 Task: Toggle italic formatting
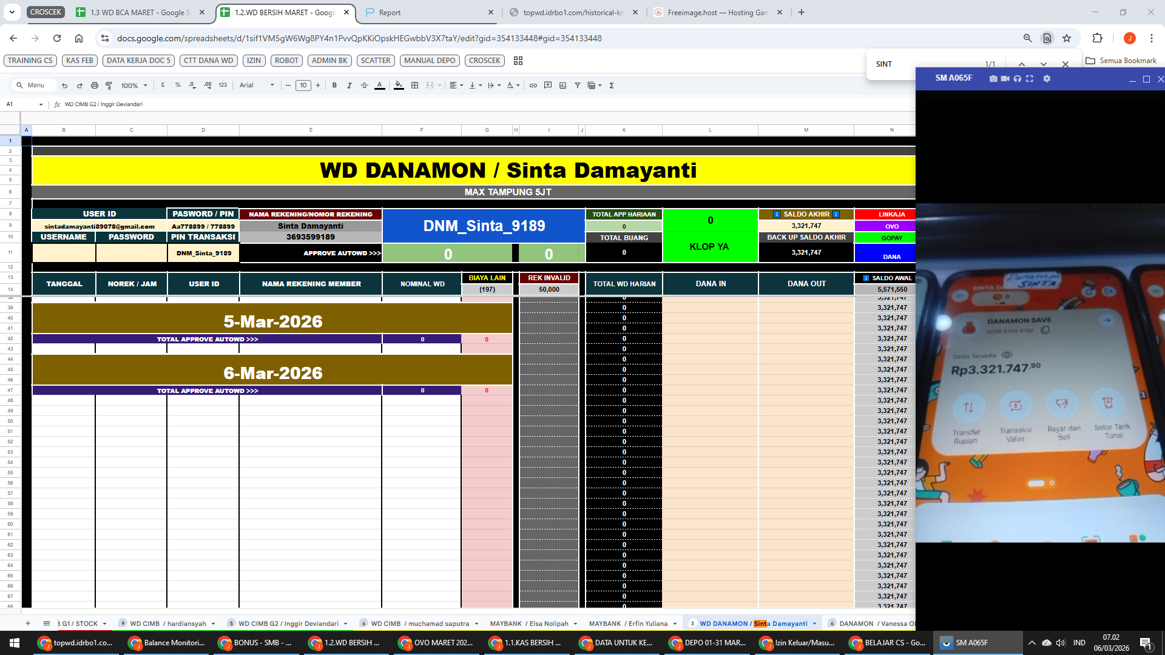(349, 86)
